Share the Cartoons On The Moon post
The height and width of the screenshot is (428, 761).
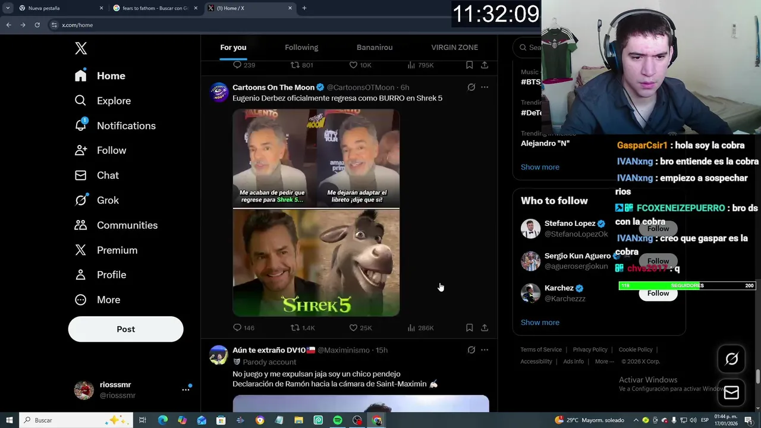(x=485, y=328)
